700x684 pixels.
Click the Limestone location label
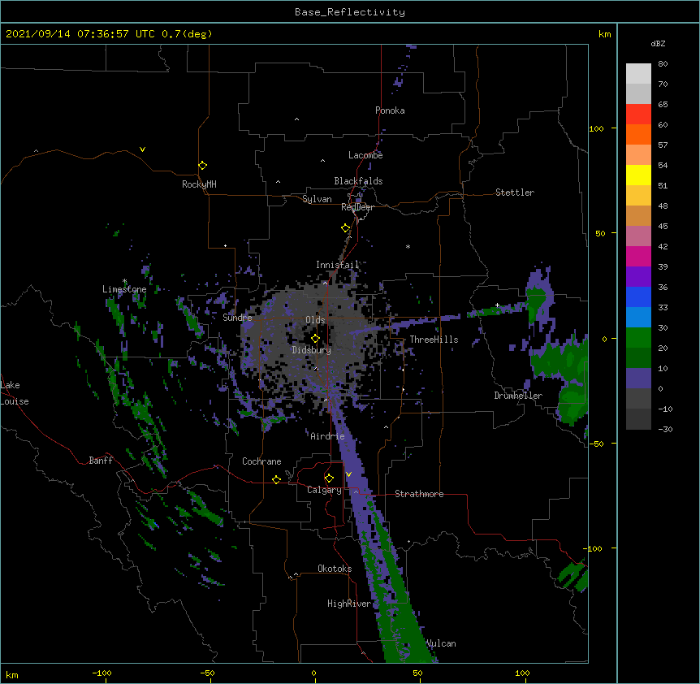(x=124, y=289)
